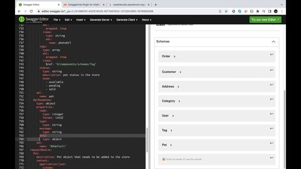301x169 pixels.
Task: Open the browser side panel icon
Action: tap(269, 11)
